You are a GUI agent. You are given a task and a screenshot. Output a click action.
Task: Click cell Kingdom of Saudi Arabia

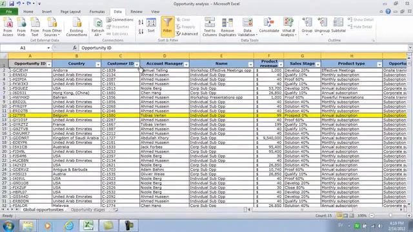[x=76, y=138]
